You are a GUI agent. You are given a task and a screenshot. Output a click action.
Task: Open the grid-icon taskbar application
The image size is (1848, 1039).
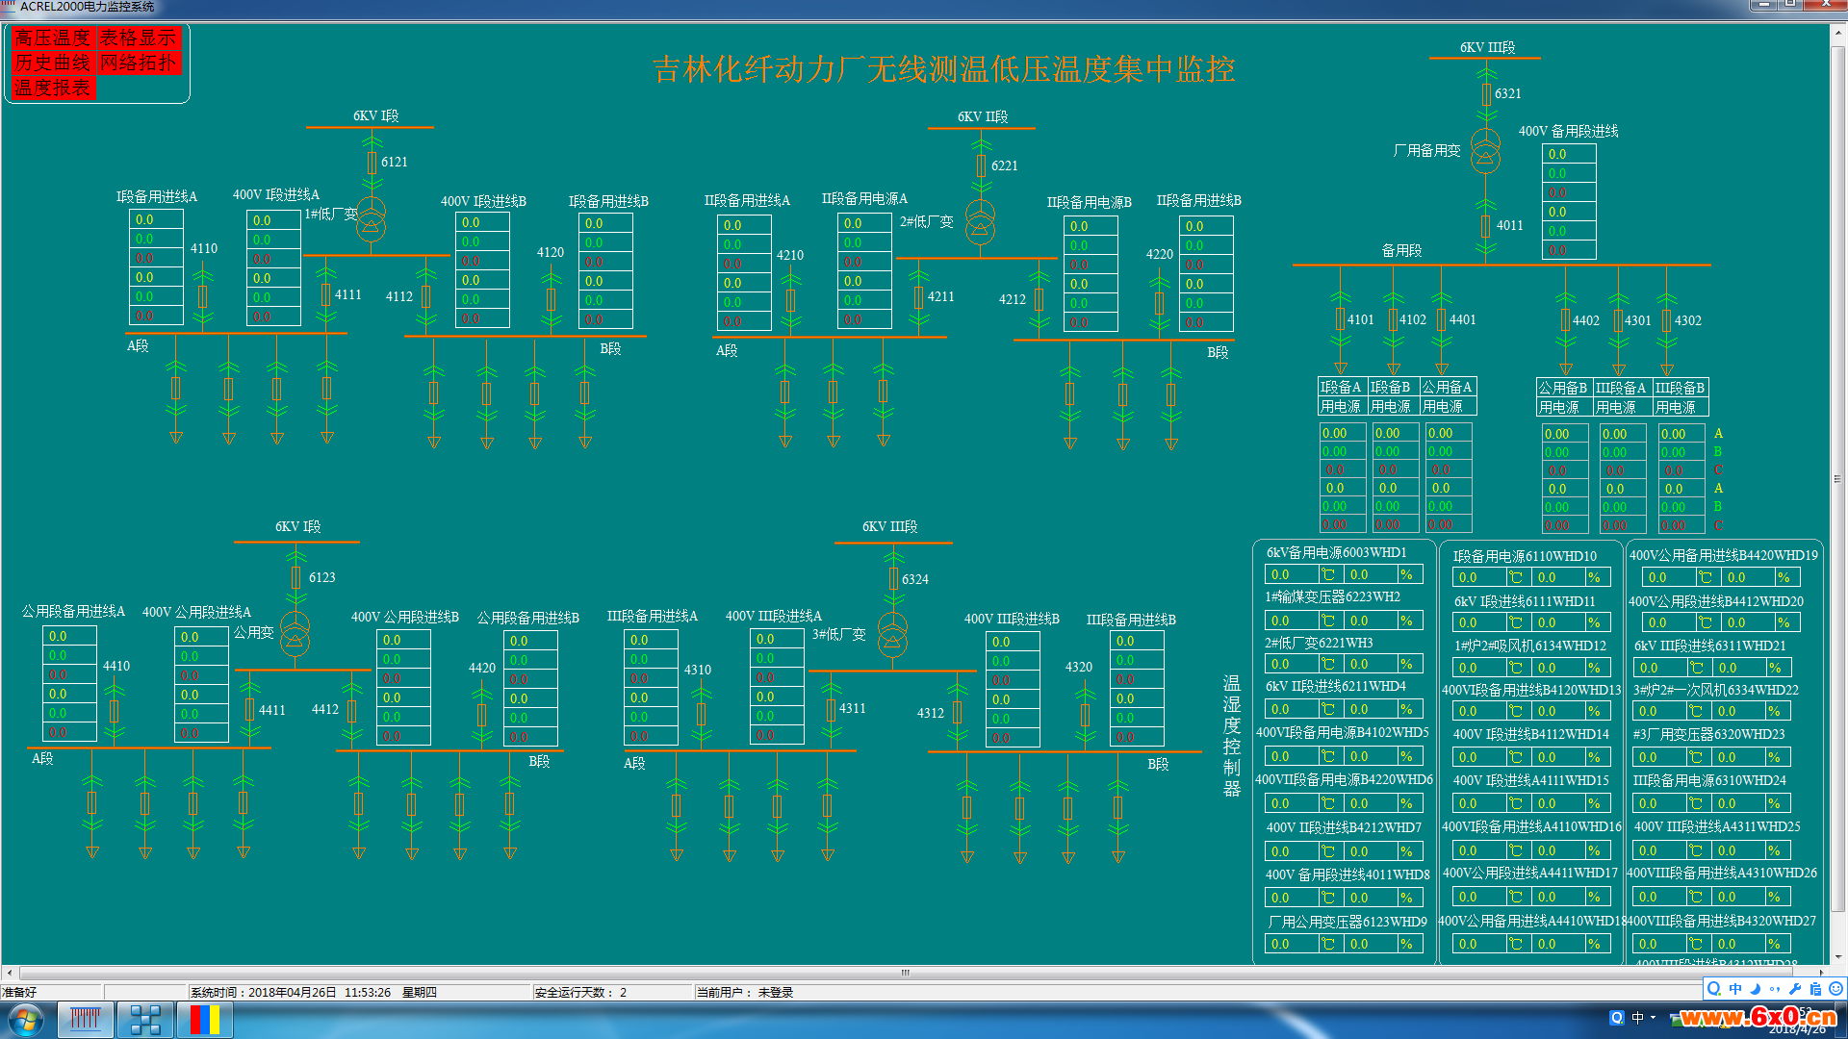click(x=145, y=1020)
